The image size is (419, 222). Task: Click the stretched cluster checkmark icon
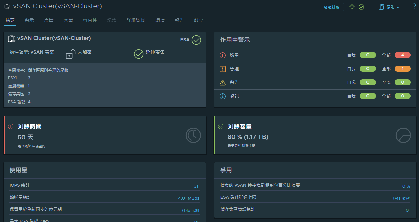(139, 54)
